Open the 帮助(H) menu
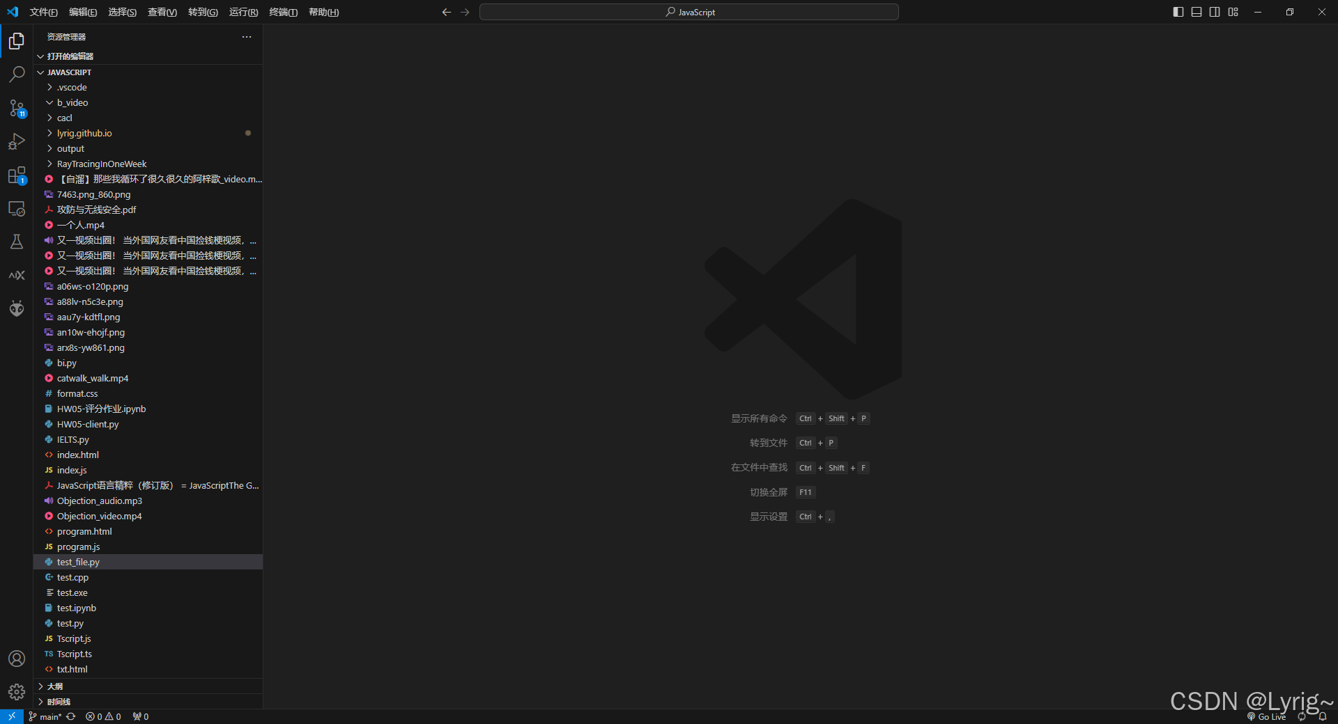 [x=323, y=12]
